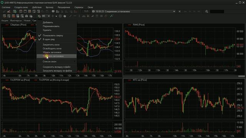Click the red marker before Сбербанк [Price]
Image resolution: width=246 pixels, height=138 pixels.
(x=7, y=25)
